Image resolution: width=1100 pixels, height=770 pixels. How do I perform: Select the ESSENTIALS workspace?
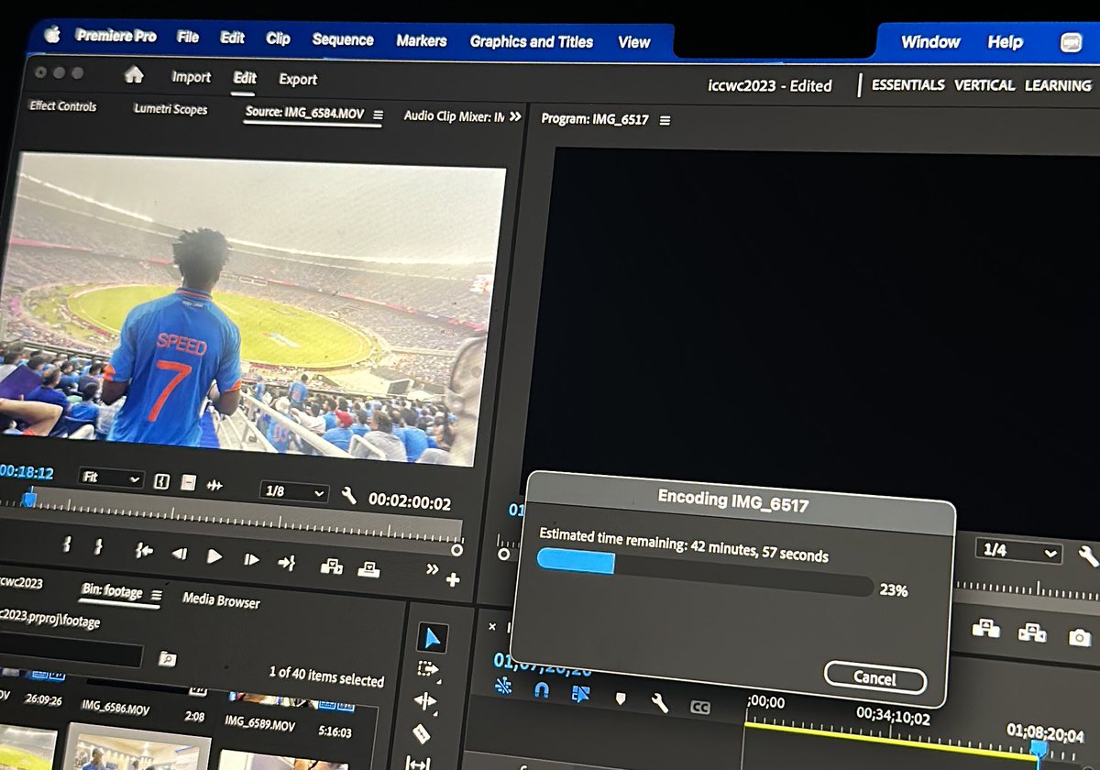[907, 84]
